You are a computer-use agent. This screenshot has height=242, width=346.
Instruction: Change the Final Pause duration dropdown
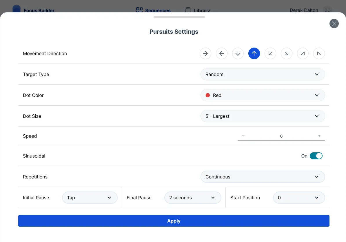(x=193, y=198)
